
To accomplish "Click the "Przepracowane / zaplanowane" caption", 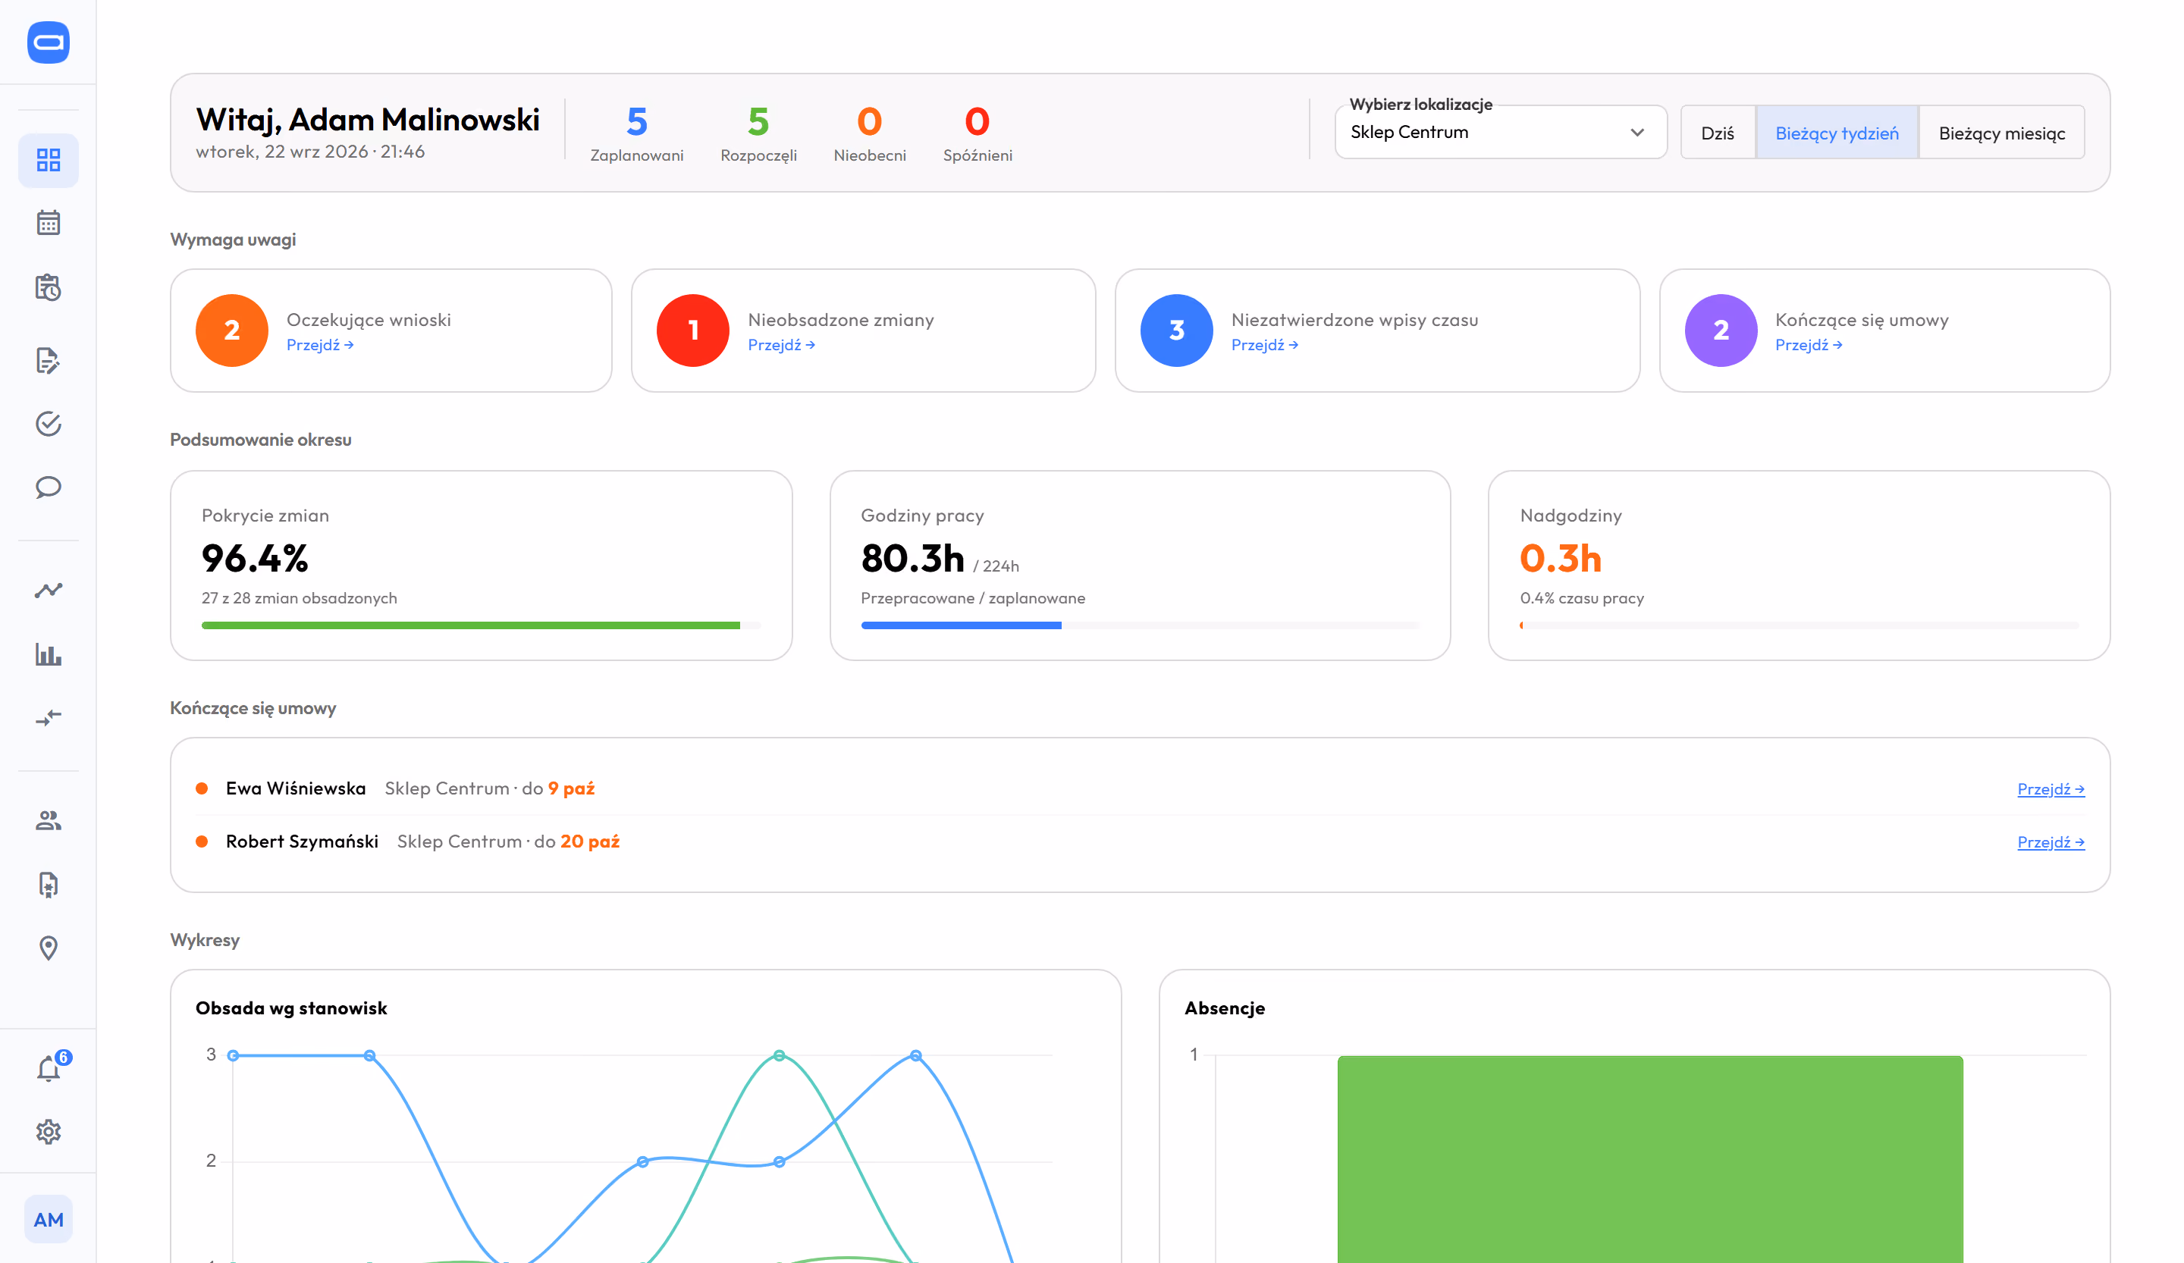I will point(972,597).
